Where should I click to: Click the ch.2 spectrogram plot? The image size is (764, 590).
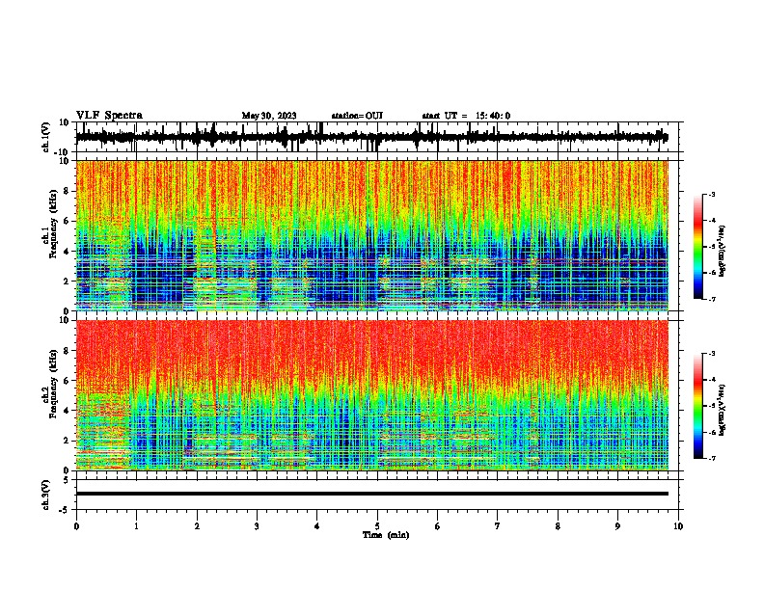click(372, 395)
